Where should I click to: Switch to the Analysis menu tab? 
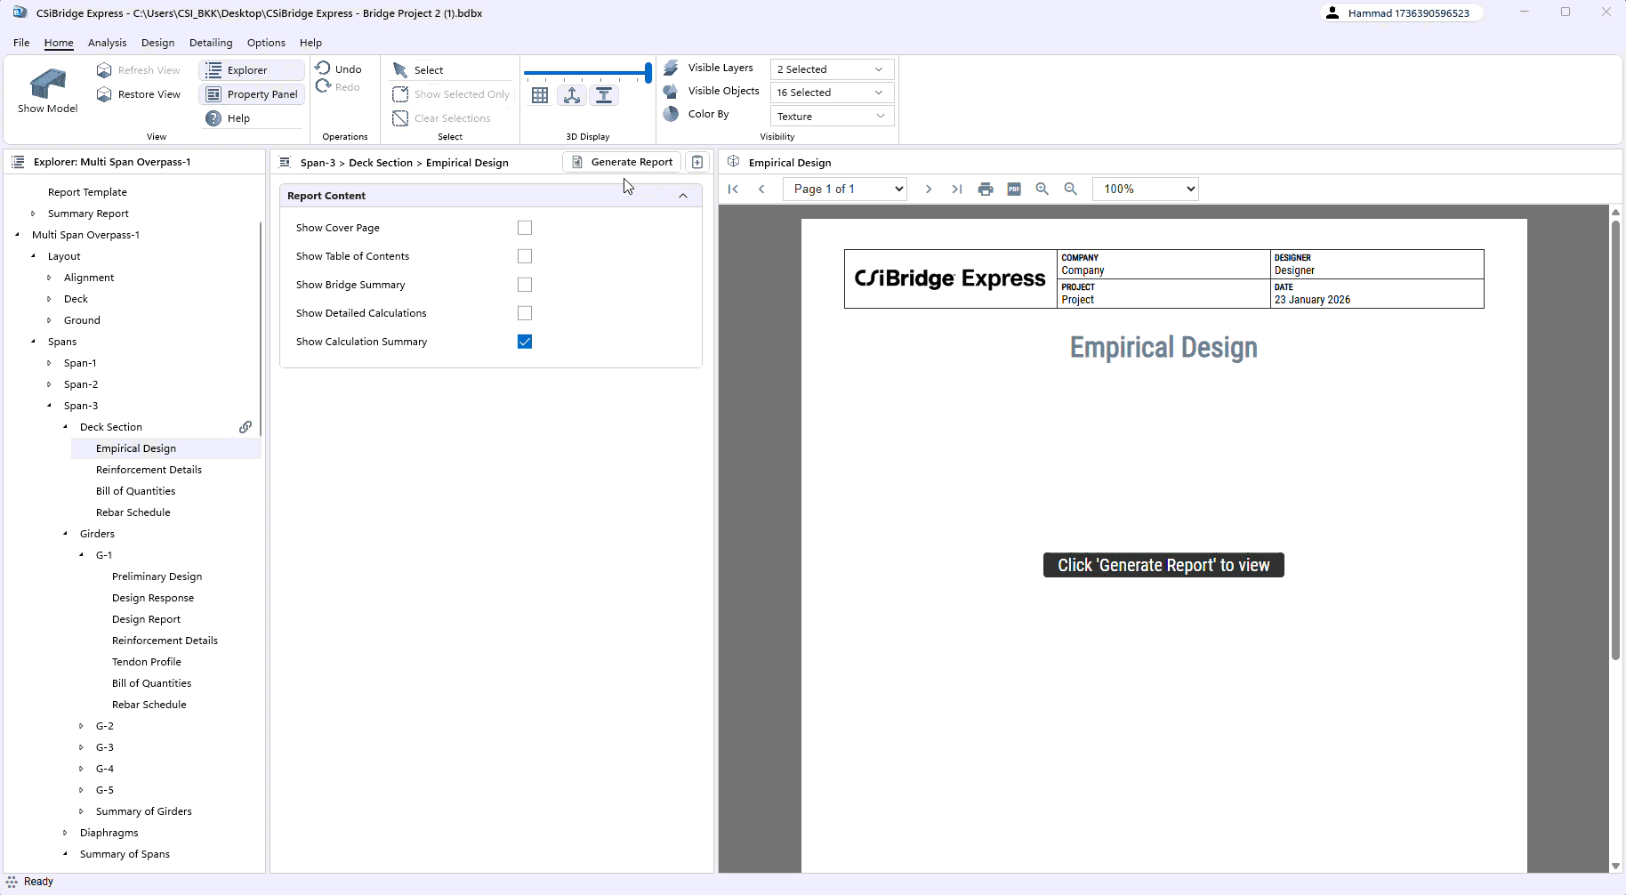(x=107, y=42)
